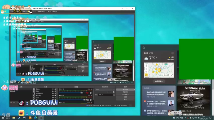Open transition properties gear icon
The height and width of the screenshot is (120, 214).
point(113,92)
